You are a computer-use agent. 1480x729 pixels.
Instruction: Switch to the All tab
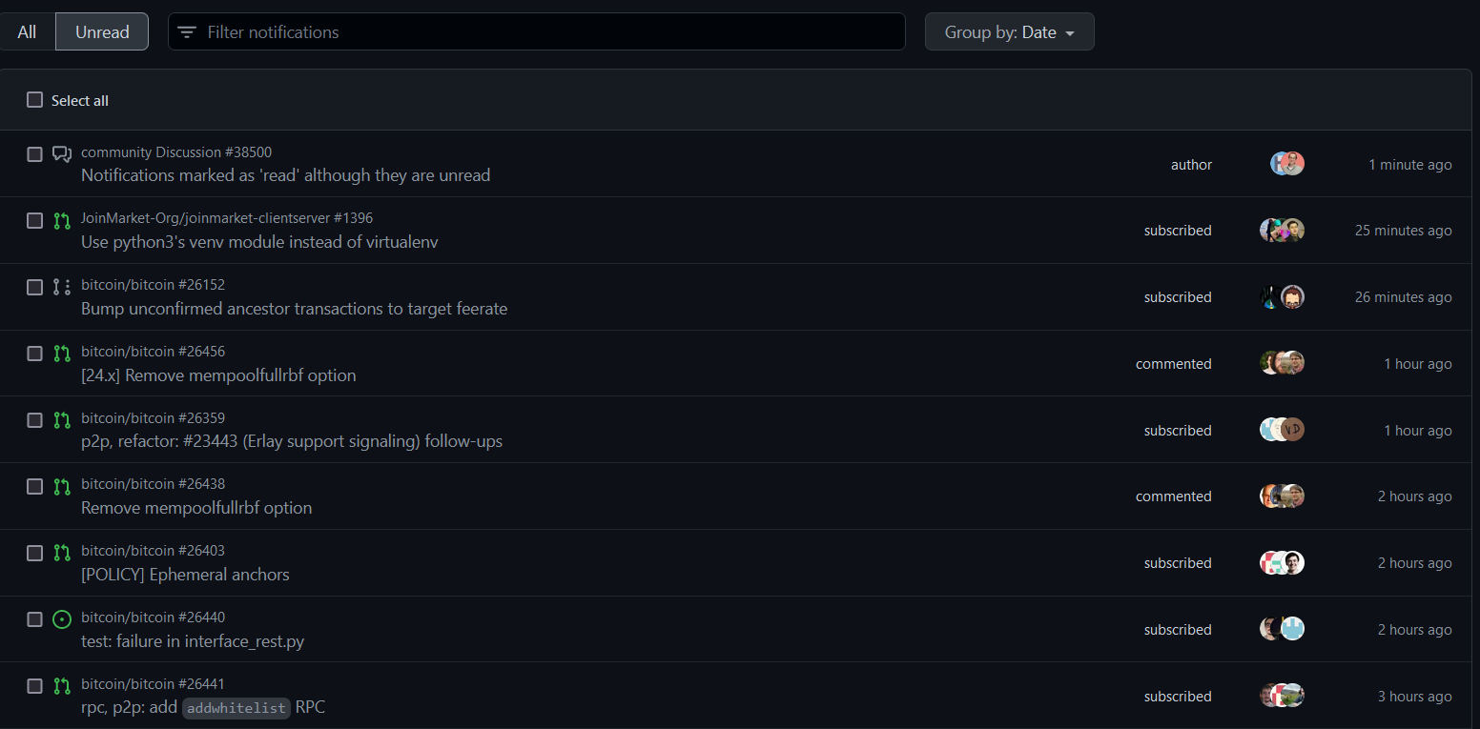pyautogui.click(x=27, y=30)
